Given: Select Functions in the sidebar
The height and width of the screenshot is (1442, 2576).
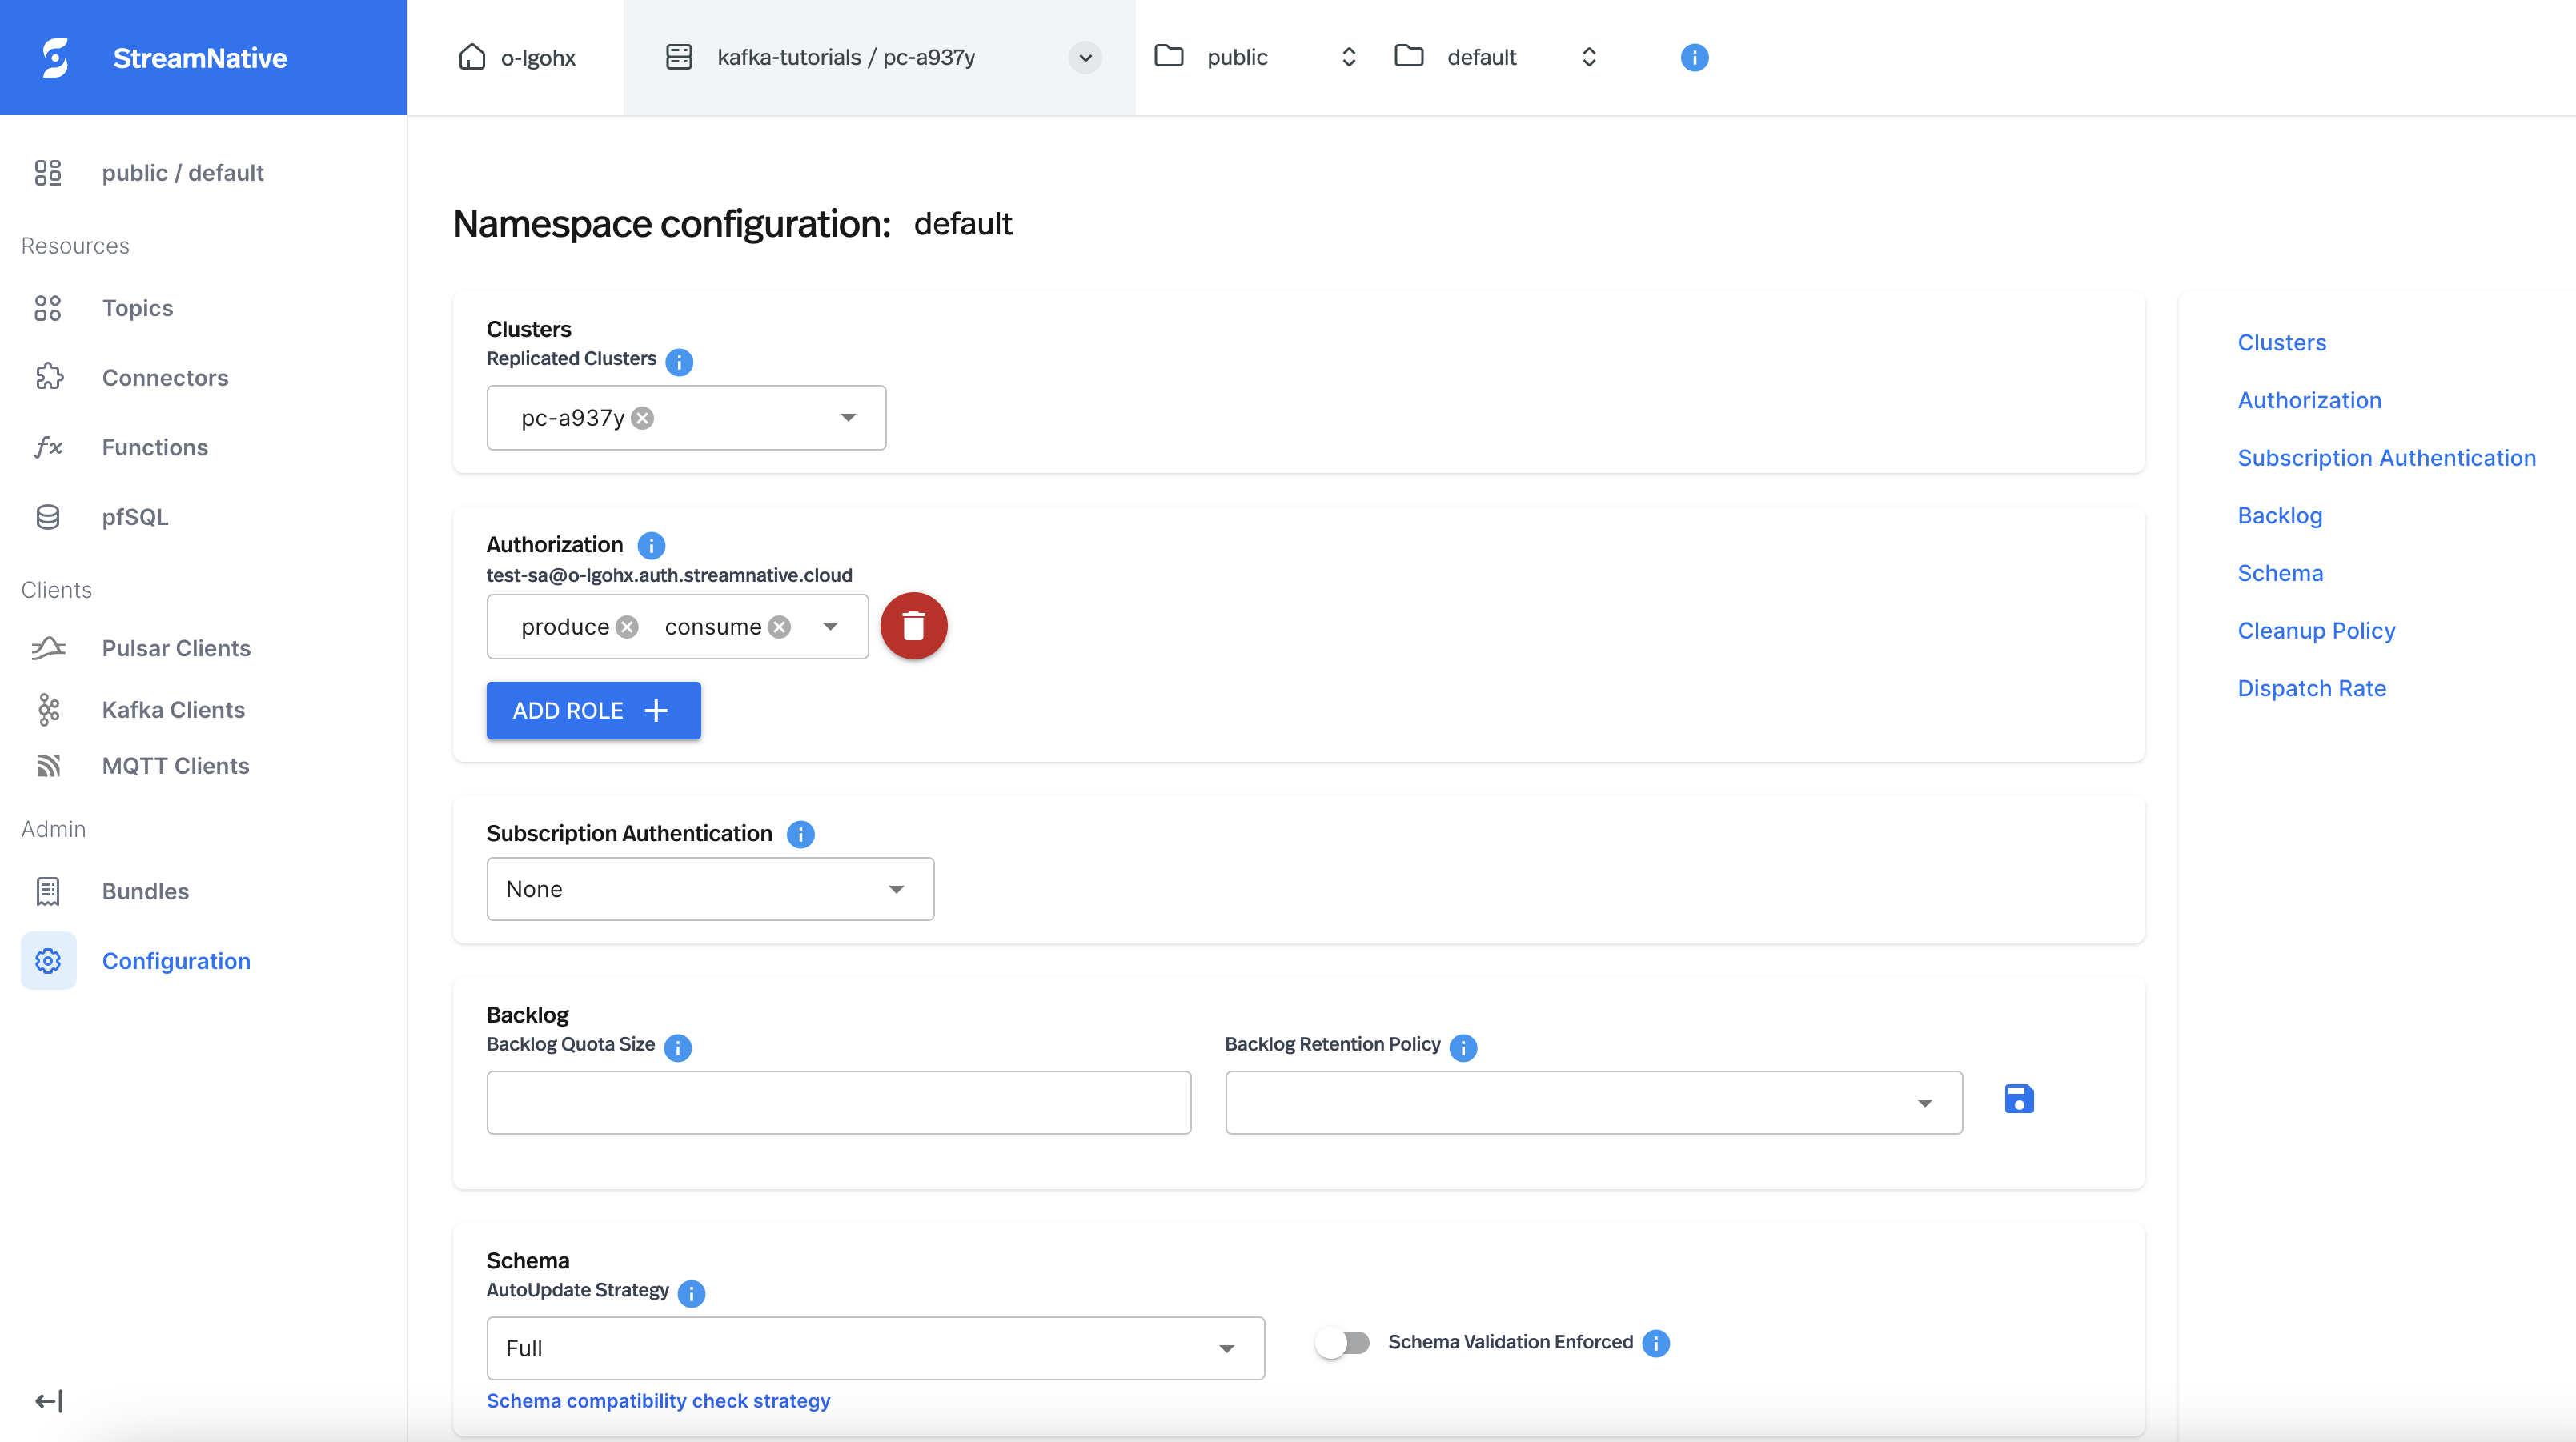Looking at the screenshot, I should point(154,447).
